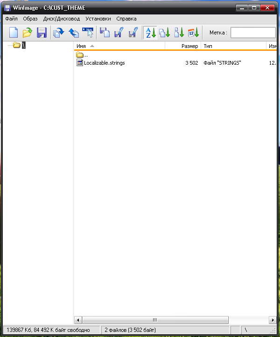280x337 pixels.
Task: Sort files by name A-Z icon
Action: pyautogui.click(x=150, y=33)
